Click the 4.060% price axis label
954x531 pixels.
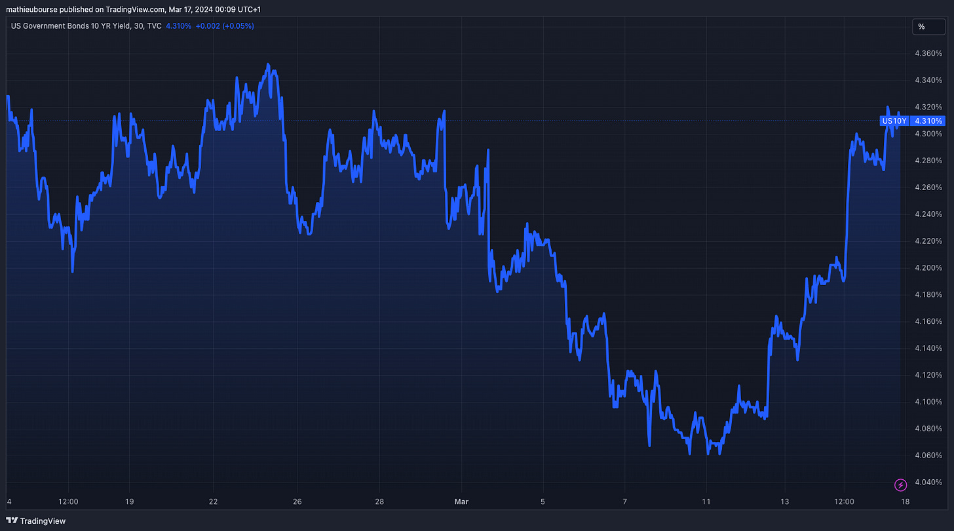pyautogui.click(x=927, y=456)
